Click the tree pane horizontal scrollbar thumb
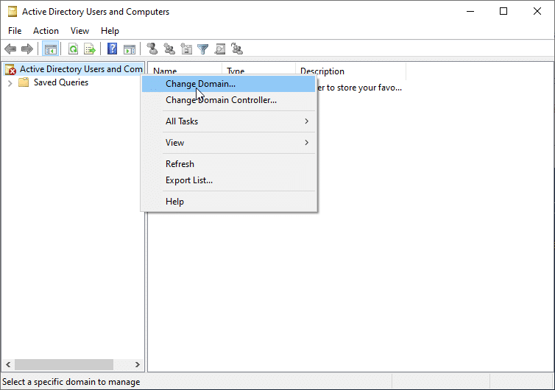 [64, 365]
